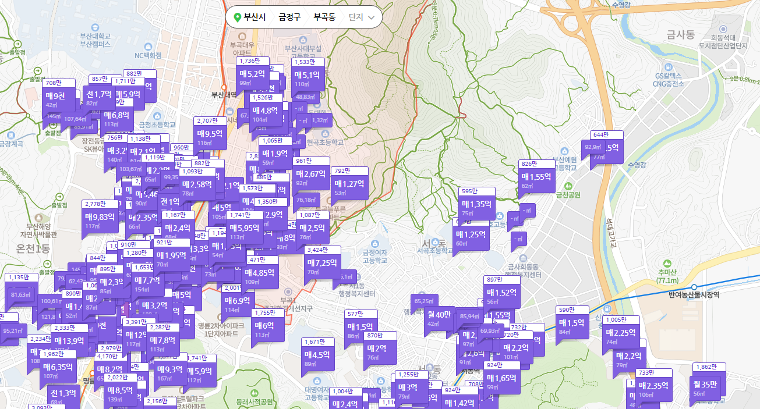Open listing marker 매2.25억 74㎡
This screenshot has width=760, height=409.
(621, 335)
